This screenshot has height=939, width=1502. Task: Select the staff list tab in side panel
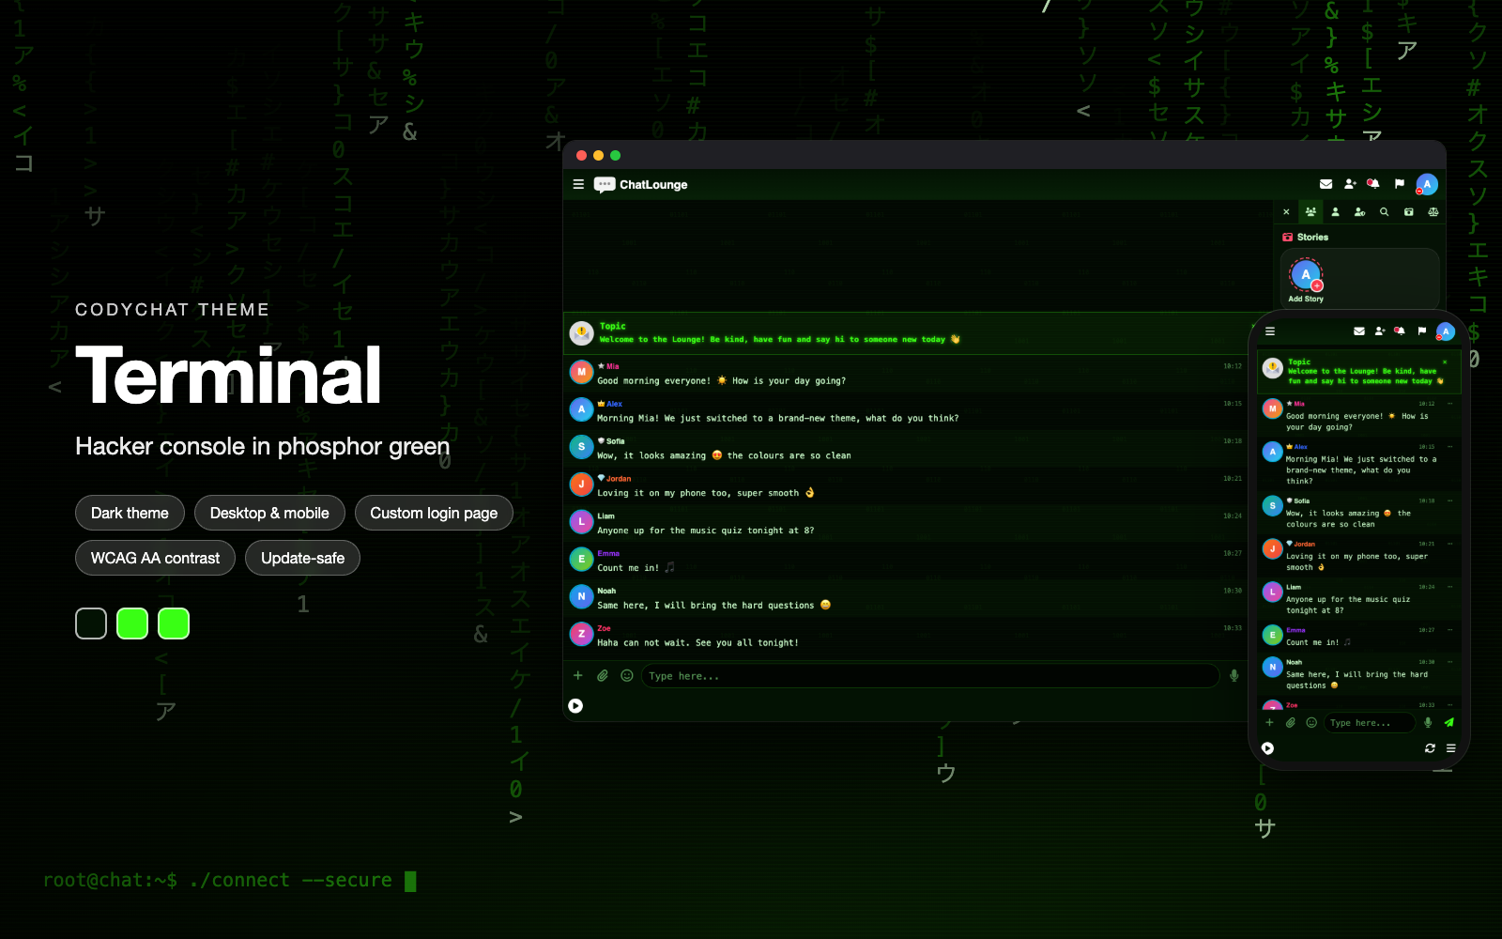point(1359,212)
